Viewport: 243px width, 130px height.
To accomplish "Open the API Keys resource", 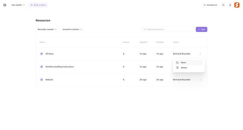I will coord(49,54).
